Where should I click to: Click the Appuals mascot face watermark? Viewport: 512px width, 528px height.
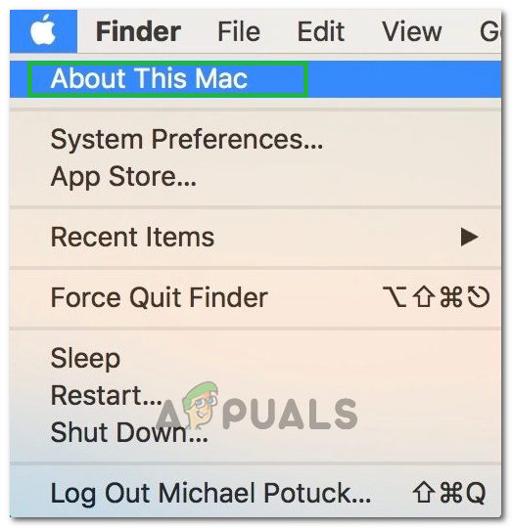click(x=200, y=404)
